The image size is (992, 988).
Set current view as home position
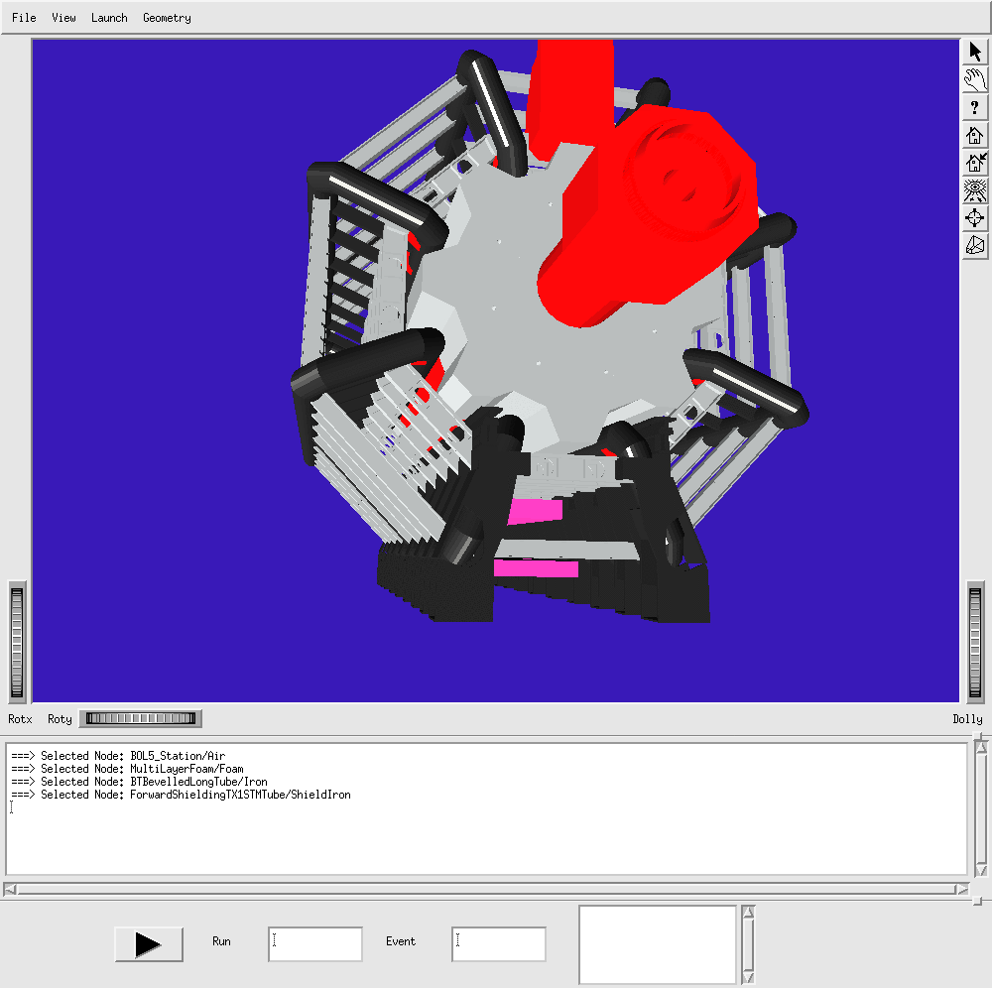pos(975,164)
